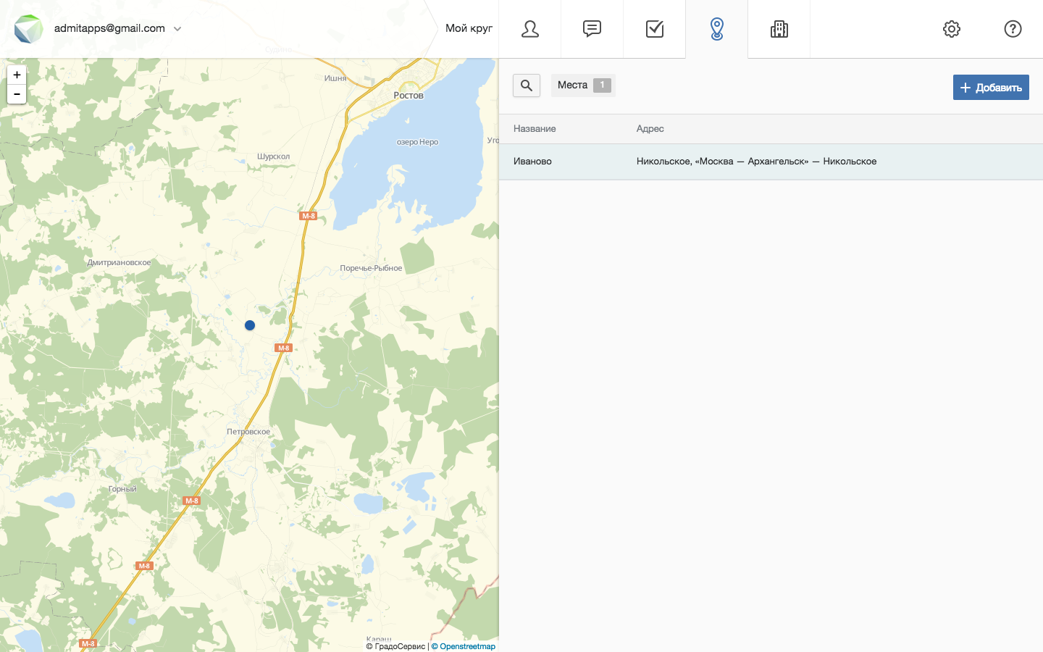This screenshot has height=652, width=1043.
Task: Click the search magnifier button
Action: pyautogui.click(x=527, y=85)
